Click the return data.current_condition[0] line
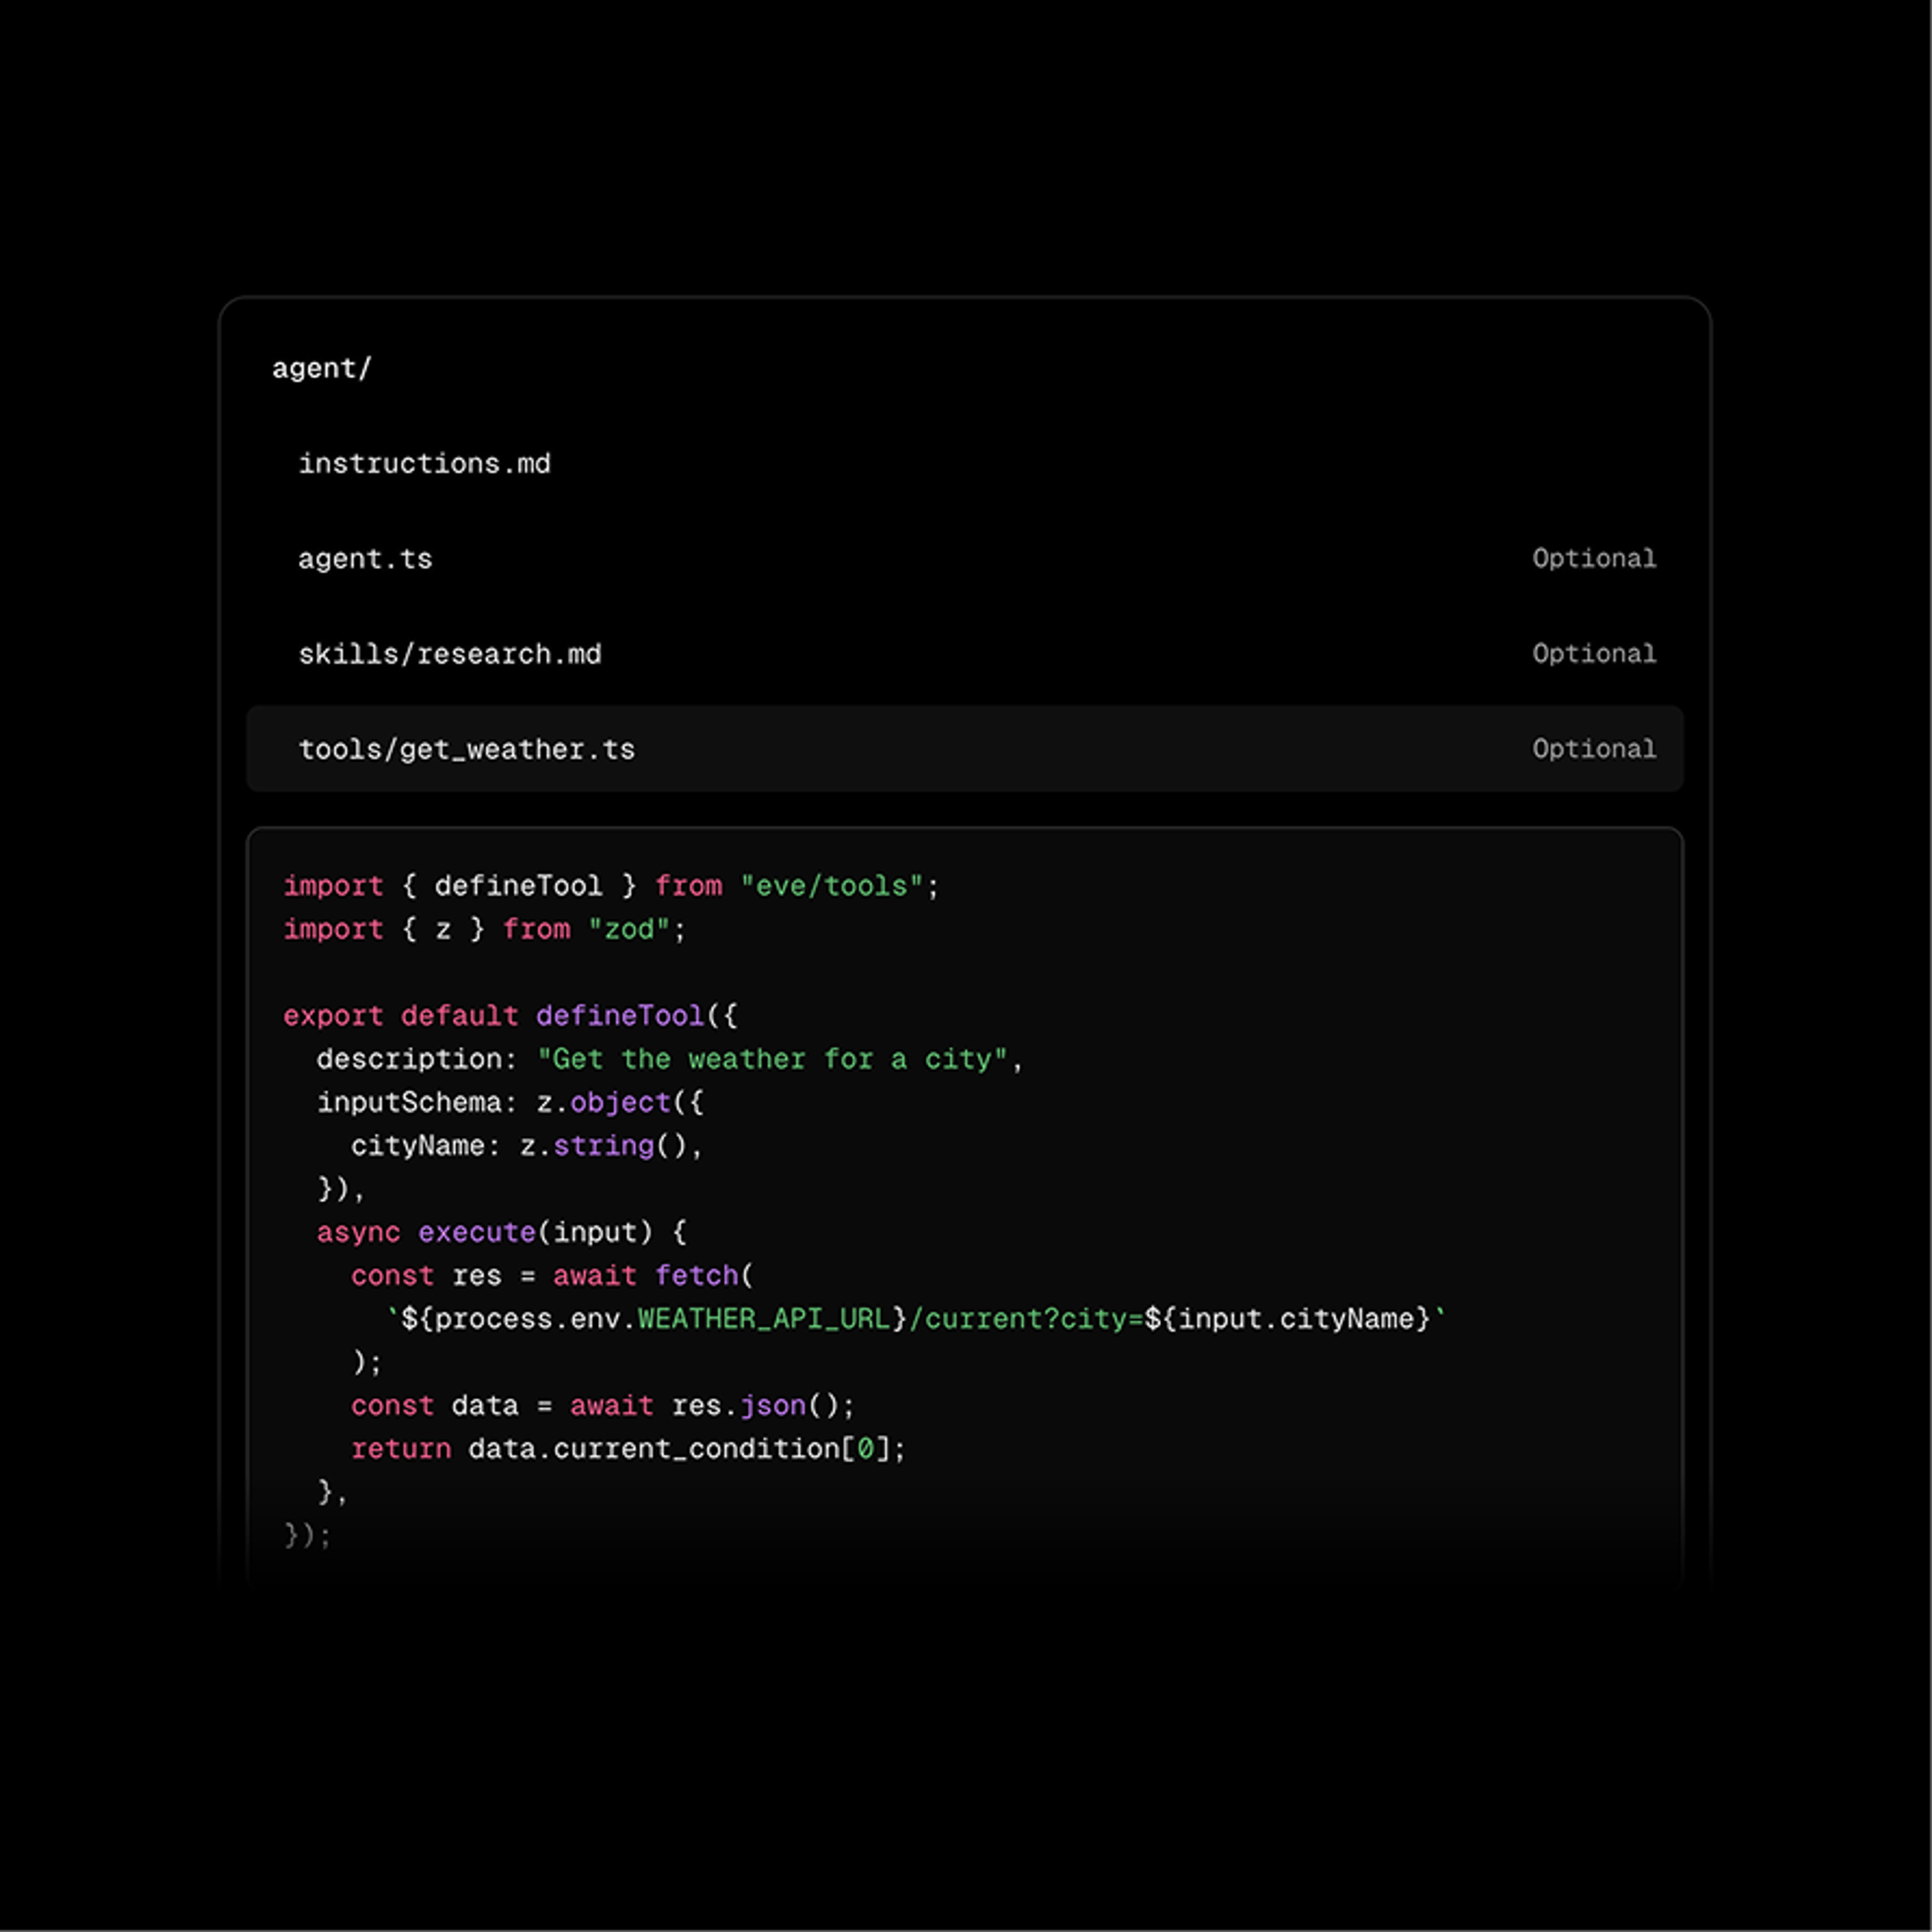Image resolution: width=1932 pixels, height=1932 pixels. (628, 1448)
